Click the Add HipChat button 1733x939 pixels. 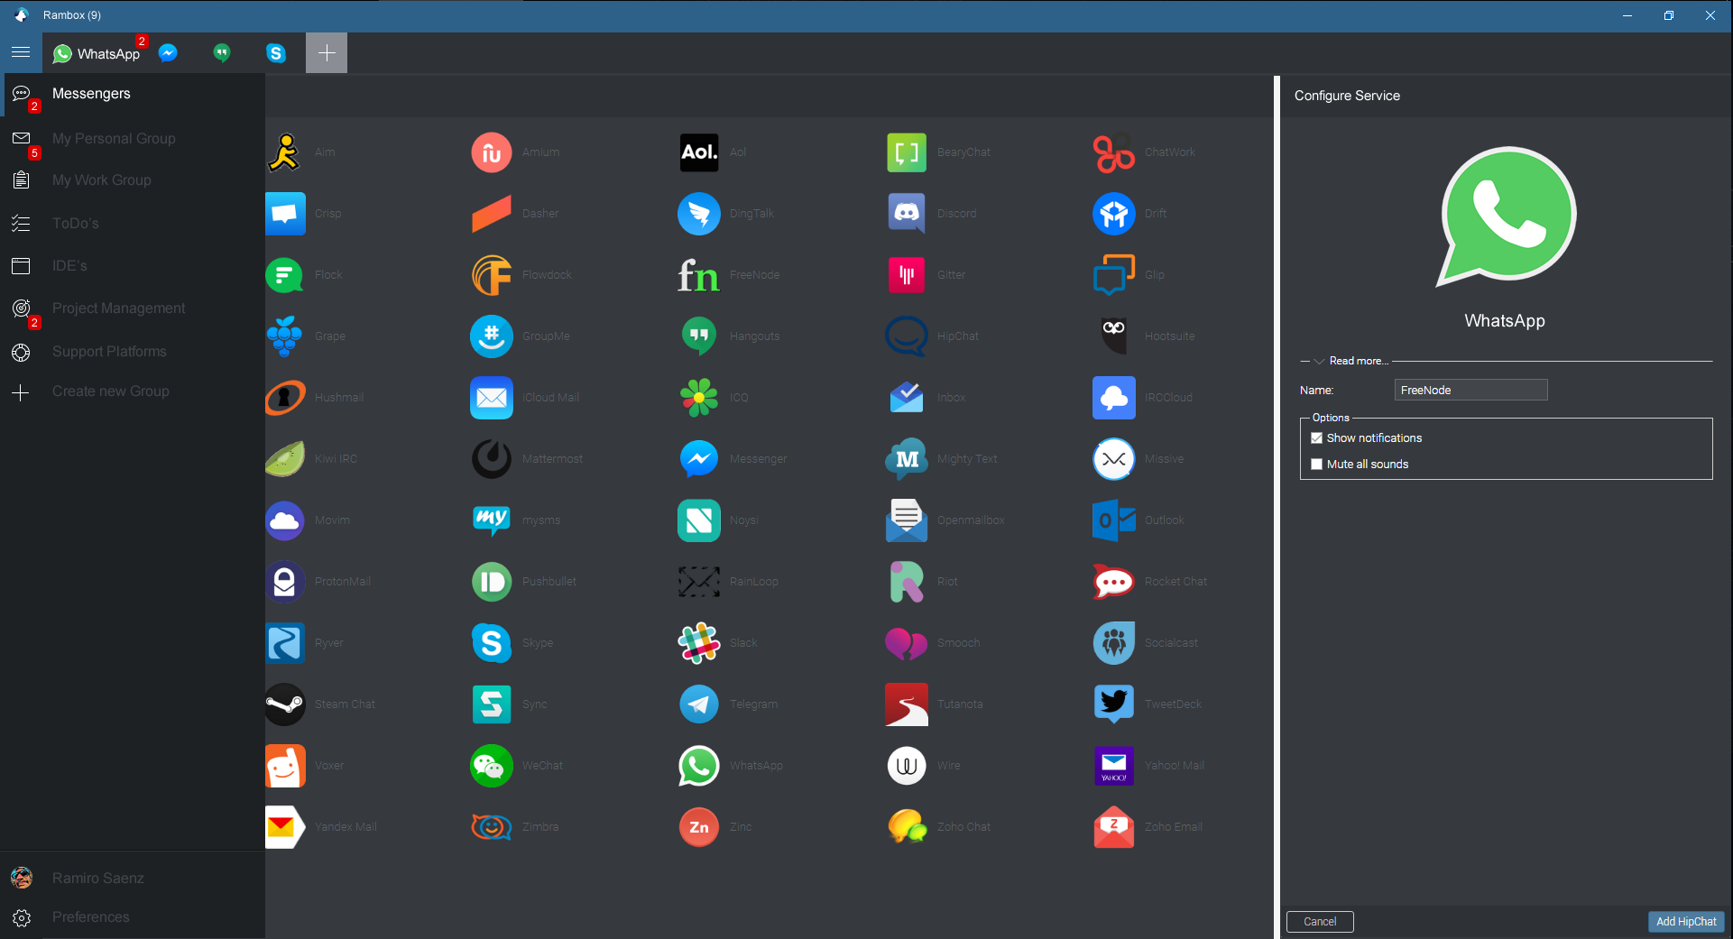pyautogui.click(x=1686, y=922)
